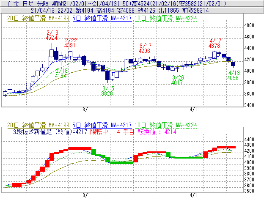Click the 2/22 4391 peak label
This screenshot has width=264, height=200.
click(71, 43)
